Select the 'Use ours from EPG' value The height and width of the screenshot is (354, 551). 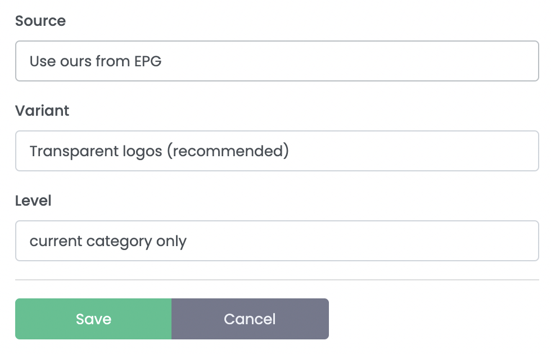point(96,61)
